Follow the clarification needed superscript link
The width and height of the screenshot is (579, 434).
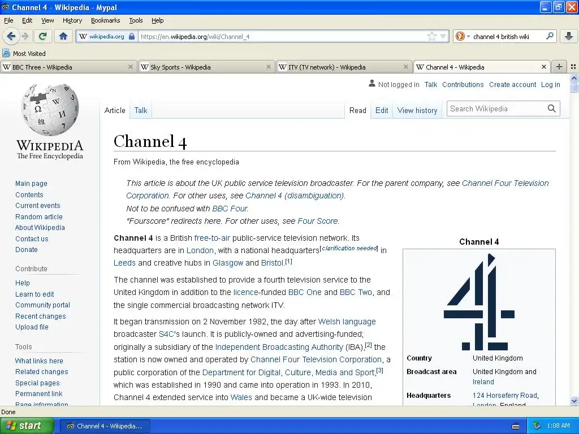coord(349,249)
